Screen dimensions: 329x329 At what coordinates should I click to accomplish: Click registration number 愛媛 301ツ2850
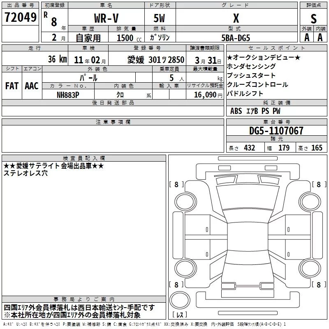point(156,60)
